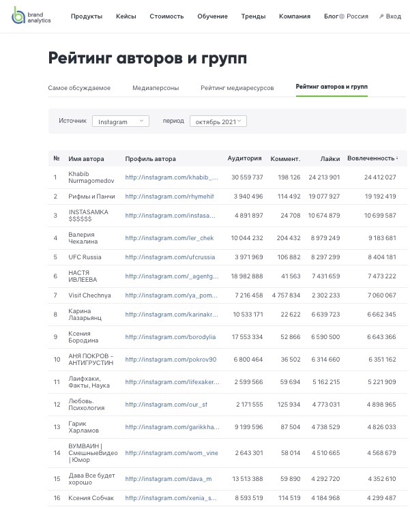Sort table by Лайки column header
Screen dimensions: 410x509
coord(330,159)
